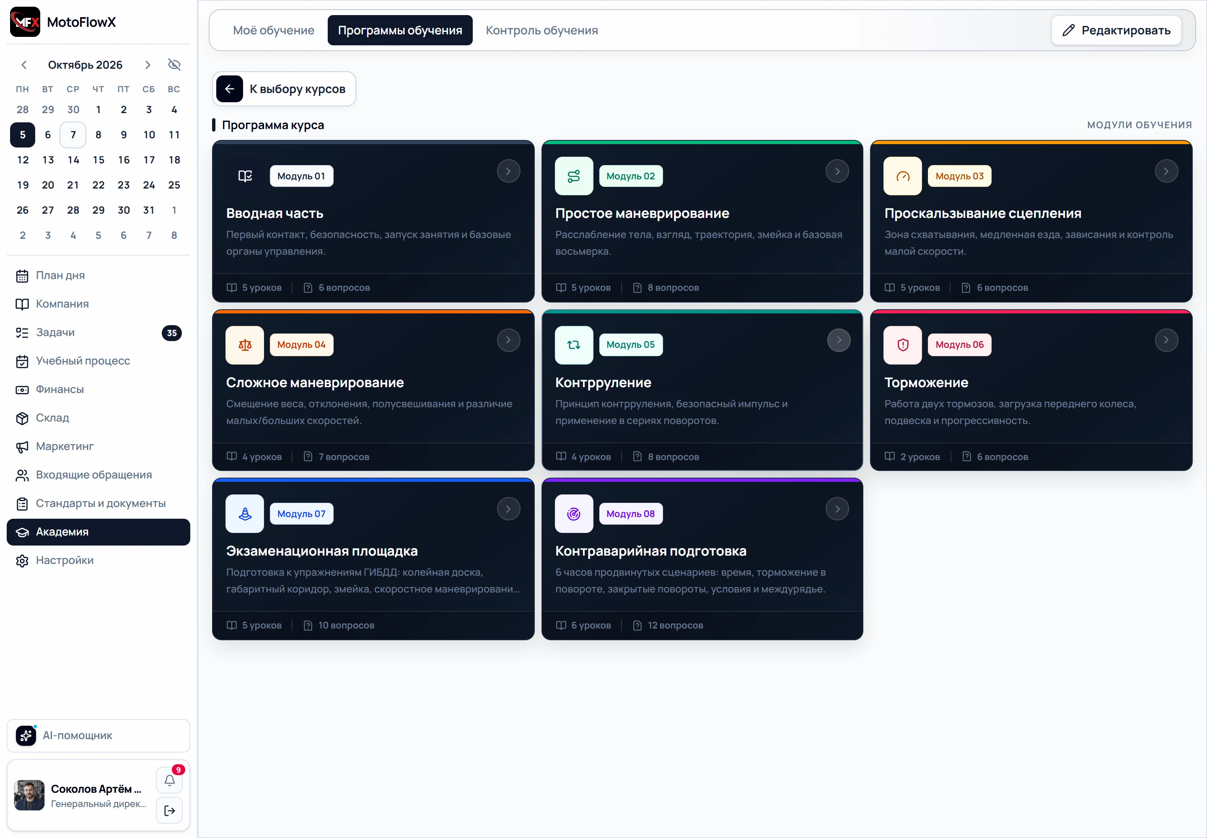The width and height of the screenshot is (1207, 838).
Task: Click Модуль 02 route icon
Action: pos(574,176)
